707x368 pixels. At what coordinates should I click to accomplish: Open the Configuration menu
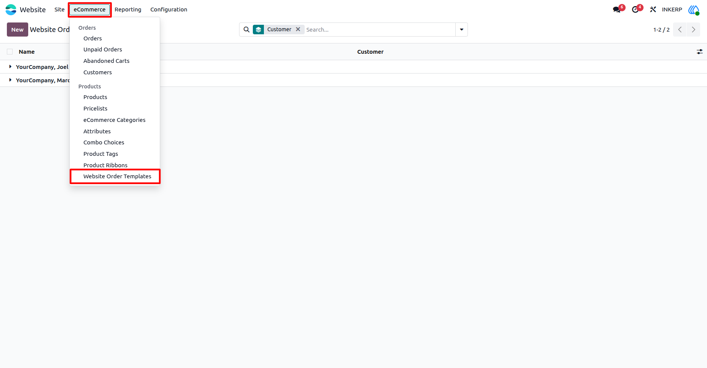(x=169, y=10)
